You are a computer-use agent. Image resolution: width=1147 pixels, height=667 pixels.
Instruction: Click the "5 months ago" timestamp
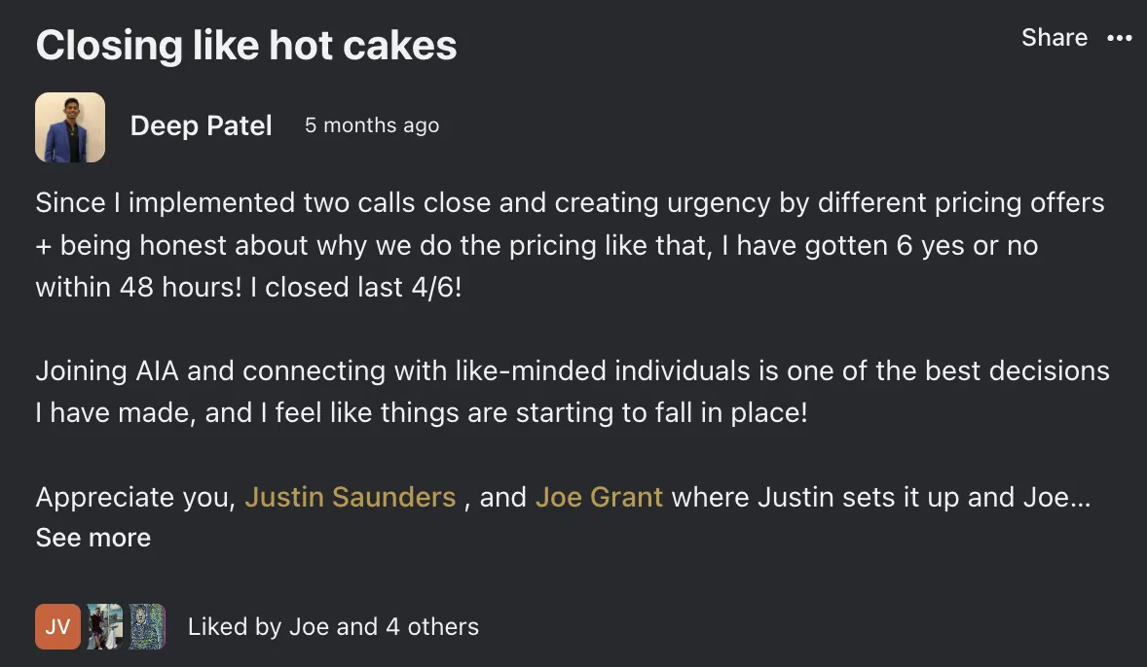[x=371, y=125]
